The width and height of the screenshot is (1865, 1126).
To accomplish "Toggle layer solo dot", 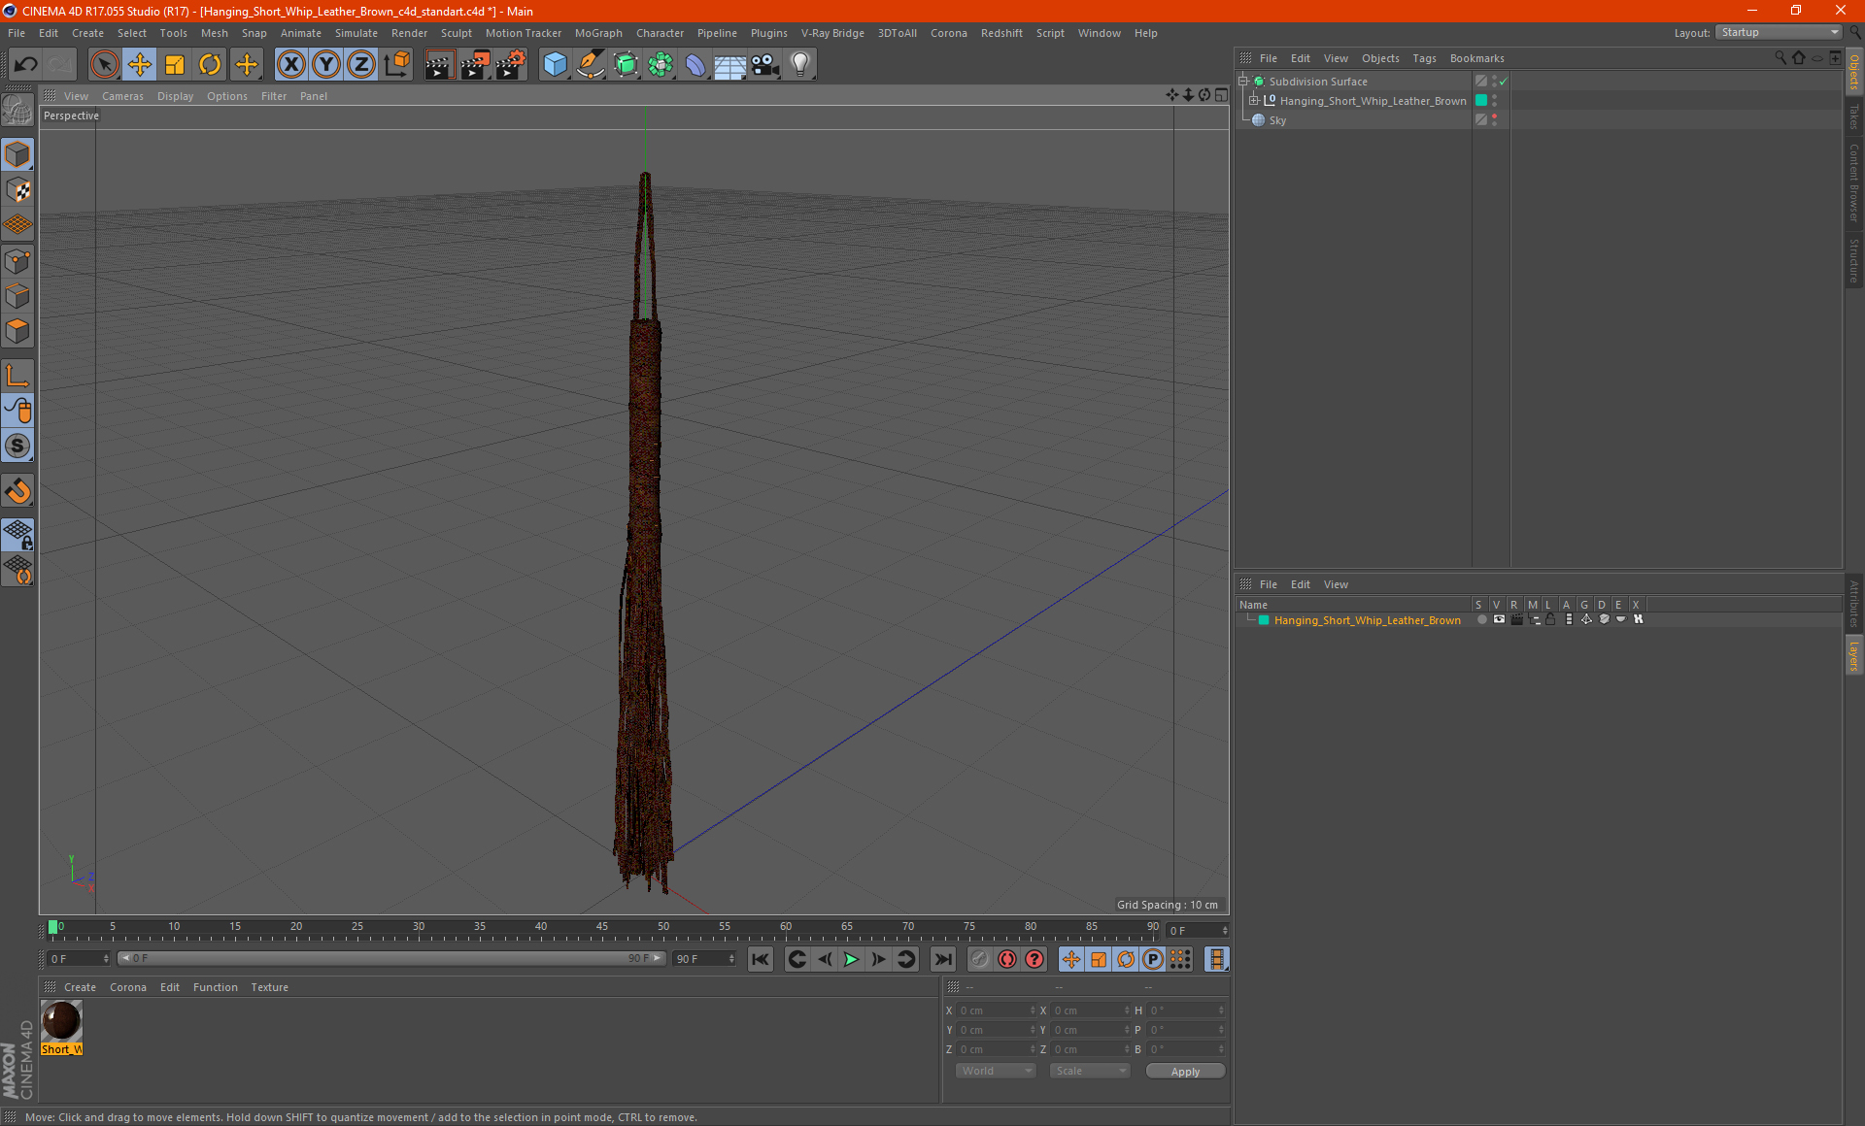I will 1481,619.
